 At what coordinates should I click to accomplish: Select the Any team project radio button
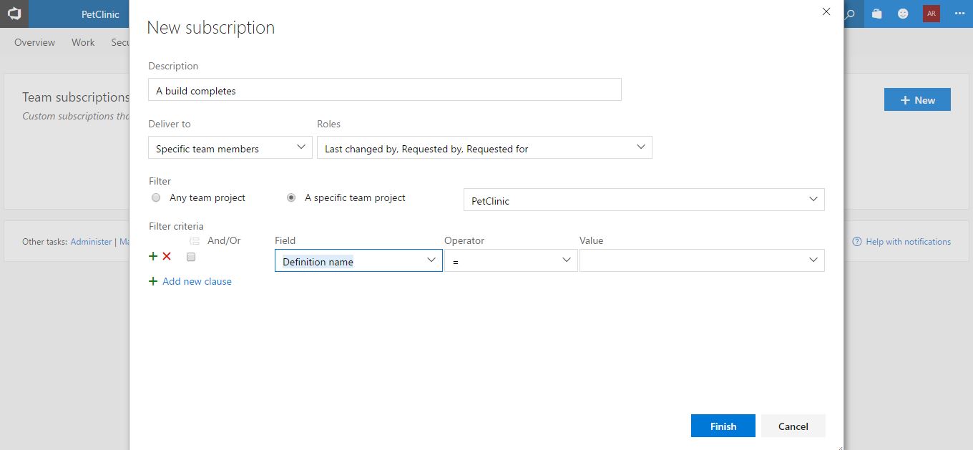point(156,197)
